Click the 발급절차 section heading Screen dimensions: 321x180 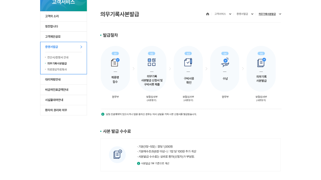pyautogui.click(x=110, y=35)
